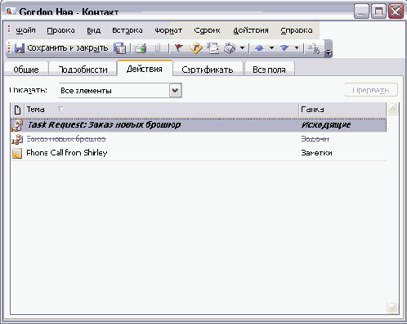Open the dropdown arrow next to AutoDial
Viewport: 407px width, 324px height.
tap(242, 48)
